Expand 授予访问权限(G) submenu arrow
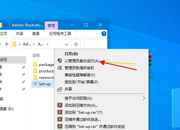The image size is (180, 130). pyautogui.click(x=144, y=98)
